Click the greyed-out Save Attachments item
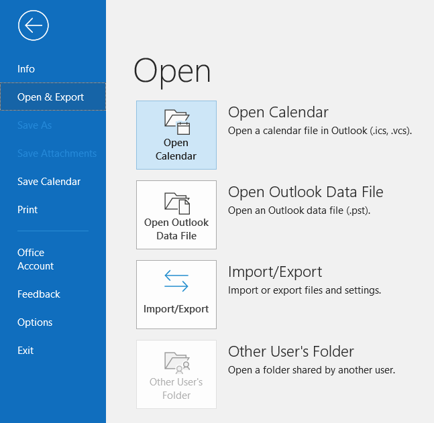Image resolution: width=434 pixels, height=423 pixels. pos(57,154)
